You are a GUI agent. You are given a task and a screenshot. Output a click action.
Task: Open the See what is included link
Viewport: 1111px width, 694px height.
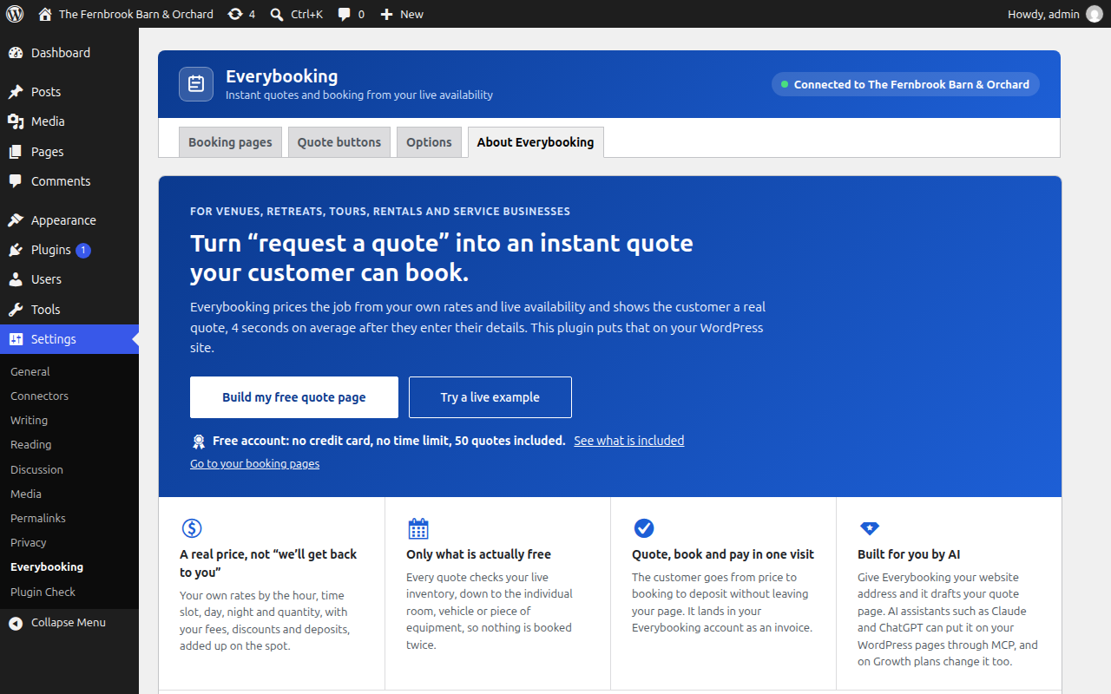tap(629, 441)
